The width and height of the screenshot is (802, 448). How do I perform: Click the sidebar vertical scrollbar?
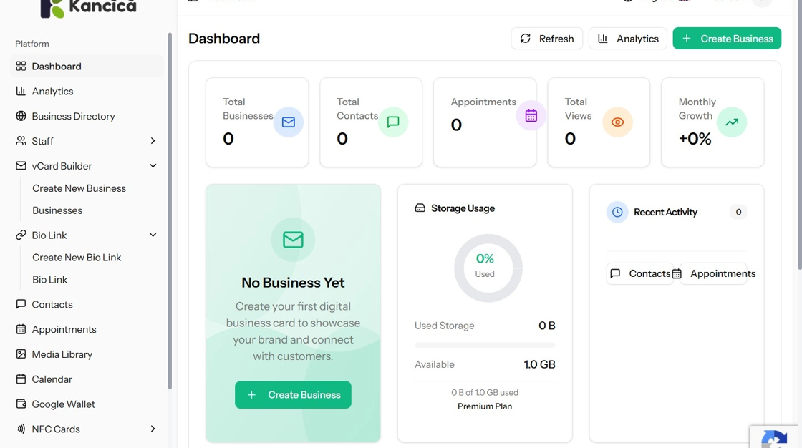click(x=170, y=210)
